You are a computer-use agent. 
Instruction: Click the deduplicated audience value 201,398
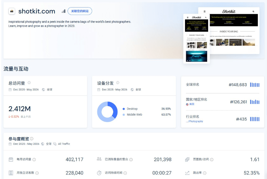(x=162, y=159)
